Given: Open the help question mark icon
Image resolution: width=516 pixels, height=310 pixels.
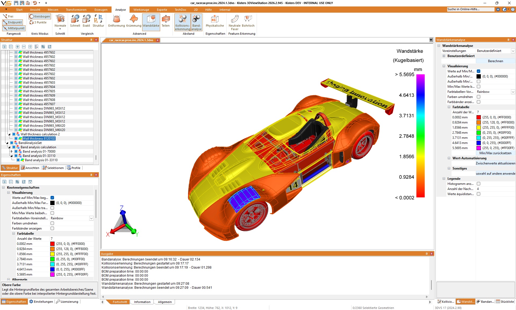Looking at the screenshot, I should 513,9.
